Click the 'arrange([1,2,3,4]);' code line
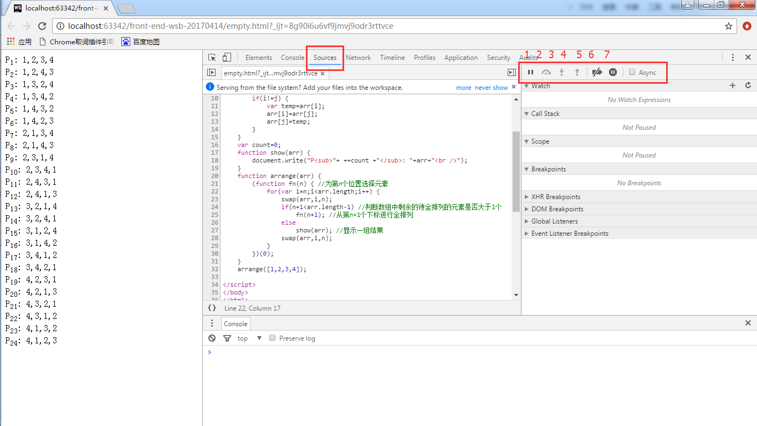757x426 pixels. pyautogui.click(x=272, y=269)
